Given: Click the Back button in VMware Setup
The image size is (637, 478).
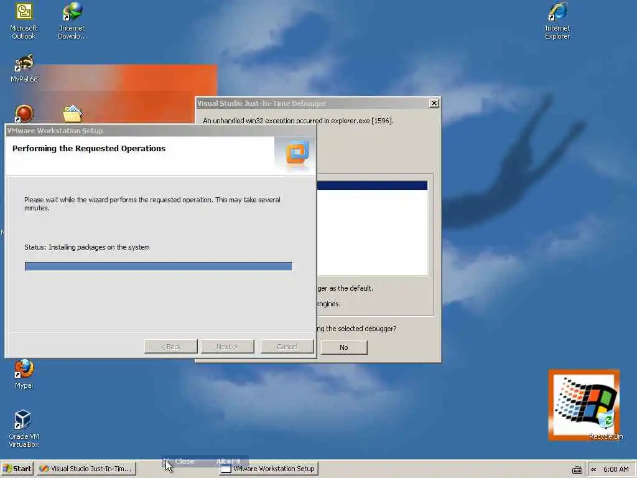Looking at the screenshot, I should [170, 347].
